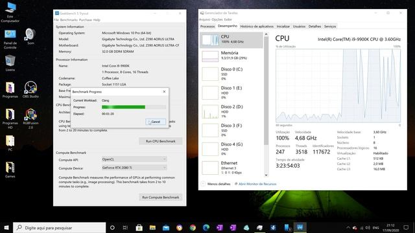Viewport: 415px width, 233px height.
Task: Open the Lixeira recycle bin icon
Action: [10, 63]
